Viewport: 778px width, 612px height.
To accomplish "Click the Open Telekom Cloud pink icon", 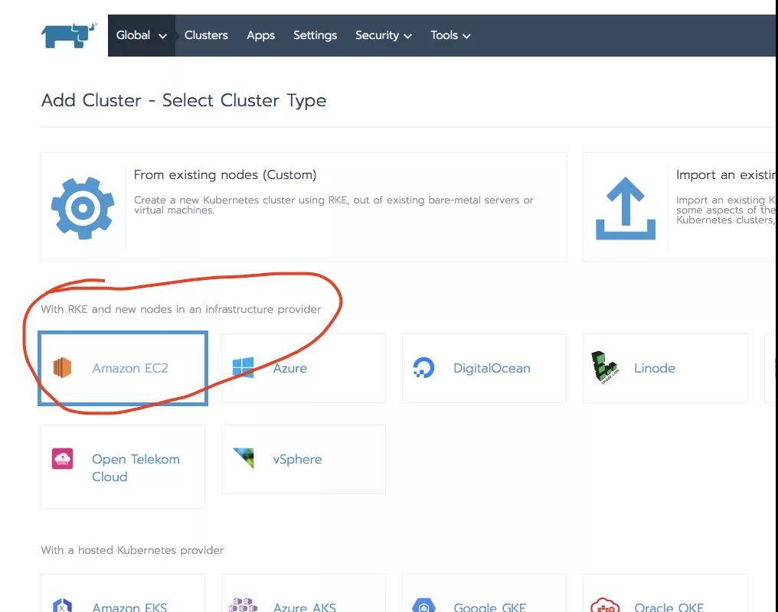I will pyautogui.click(x=63, y=458).
